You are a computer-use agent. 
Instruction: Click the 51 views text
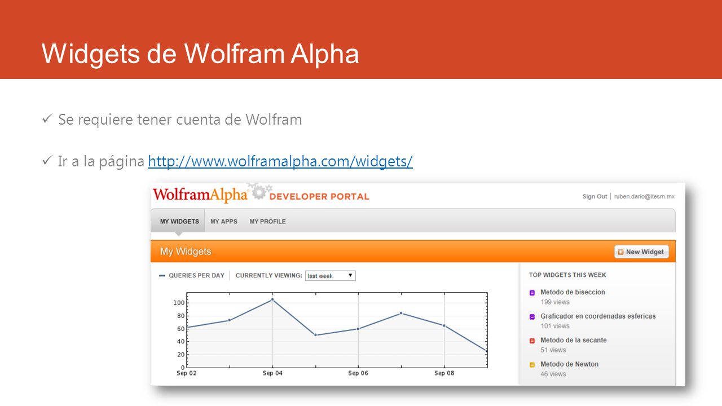(553, 350)
